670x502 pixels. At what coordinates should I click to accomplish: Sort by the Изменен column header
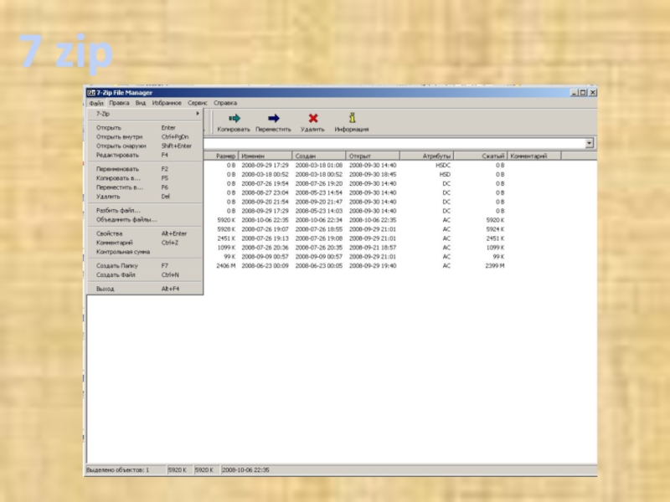265,156
